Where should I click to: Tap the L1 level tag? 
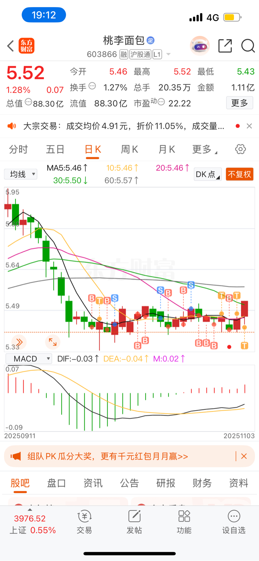pos(157,54)
